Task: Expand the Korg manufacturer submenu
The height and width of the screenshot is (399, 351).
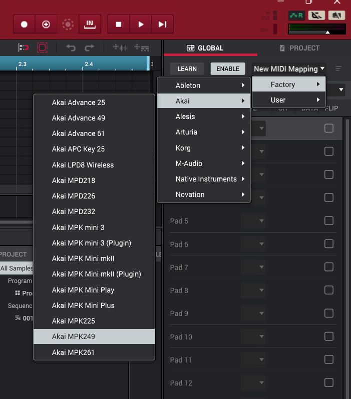Action: tap(204, 147)
